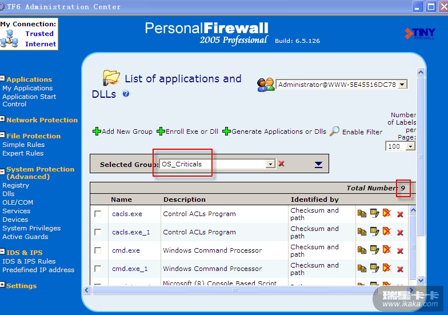
Task: Collapse System Protection (Advanced) section
Action: 2,172
